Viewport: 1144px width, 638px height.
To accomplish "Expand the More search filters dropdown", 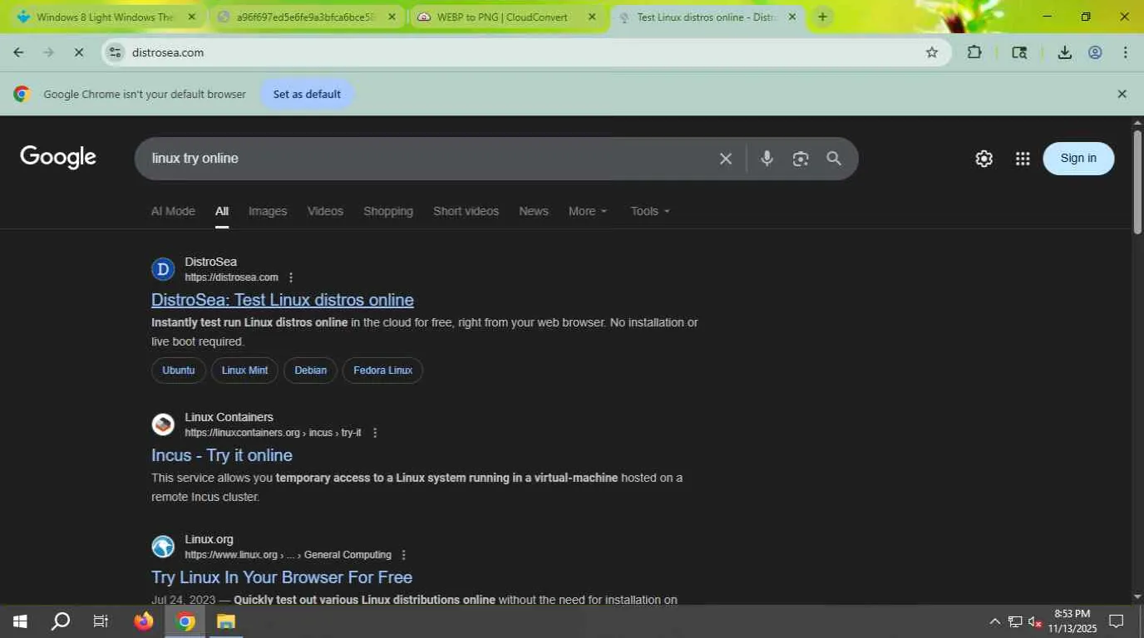I will click(x=588, y=211).
